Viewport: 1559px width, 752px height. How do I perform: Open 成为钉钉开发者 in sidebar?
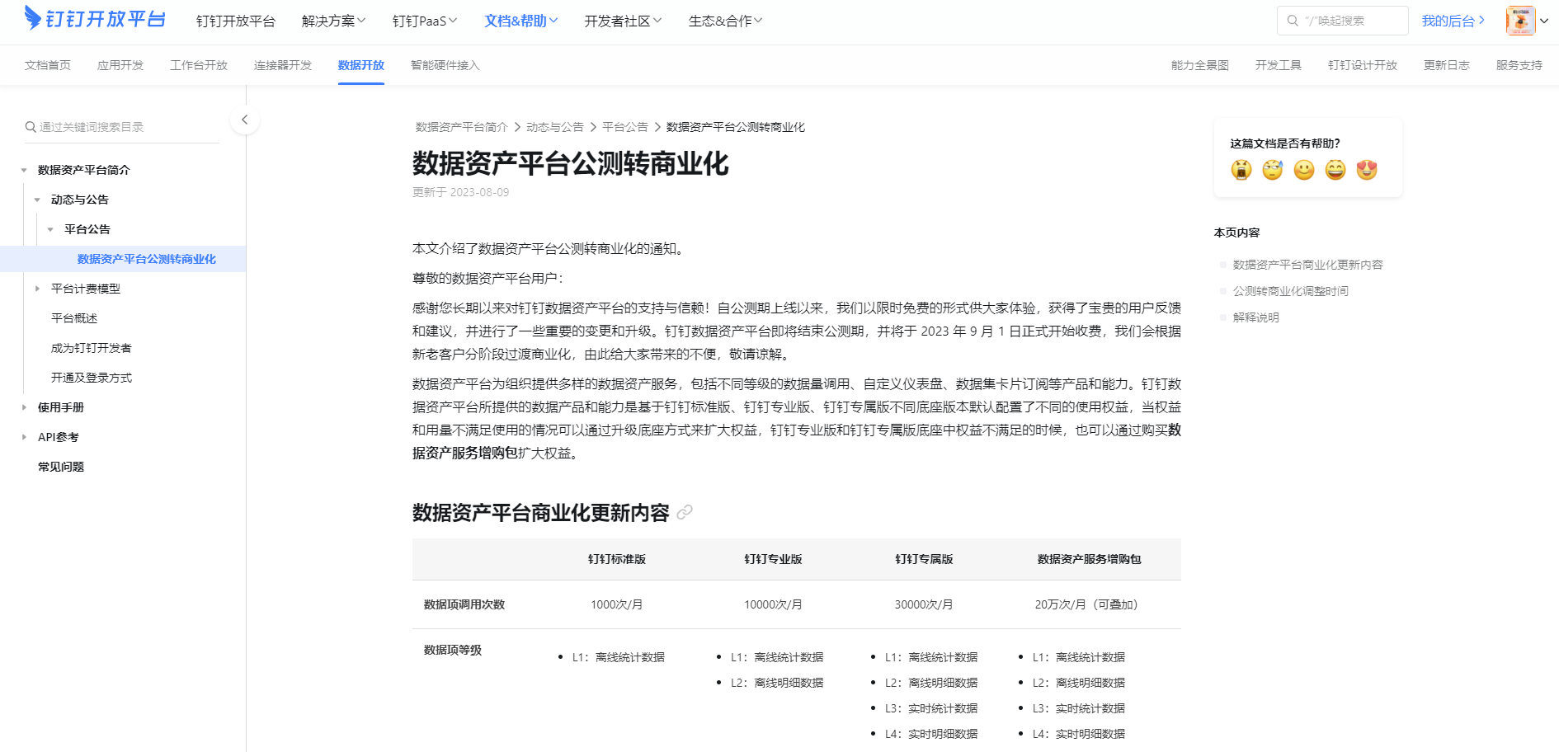point(92,348)
